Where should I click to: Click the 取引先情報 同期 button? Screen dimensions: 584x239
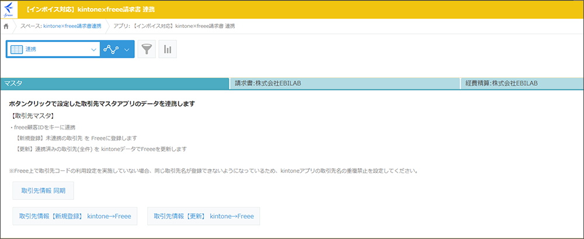click(43, 191)
